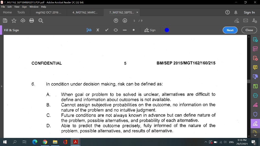Open the Edit menu
260x146 pixels.
point(10,7)
